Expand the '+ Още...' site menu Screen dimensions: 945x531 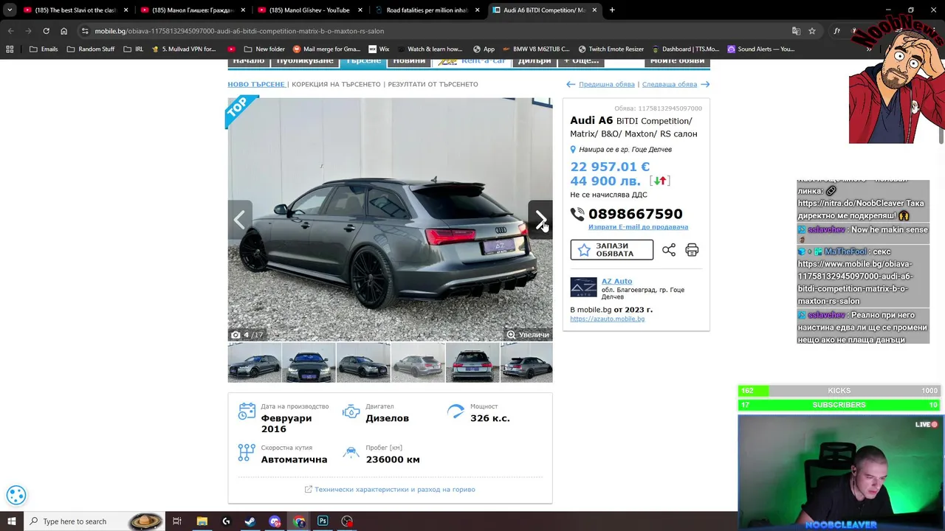tap(582, 62)
